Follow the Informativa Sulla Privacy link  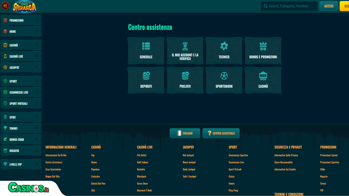pyautogui.click(x=286, y=155)
